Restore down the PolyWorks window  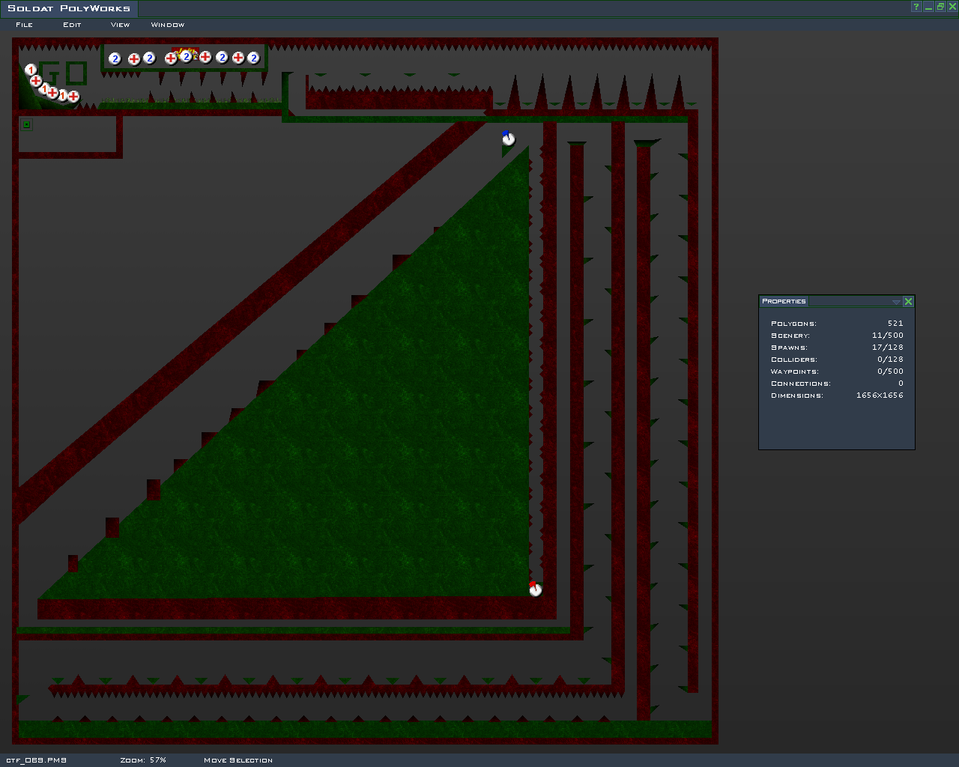[x=940, y=7]
